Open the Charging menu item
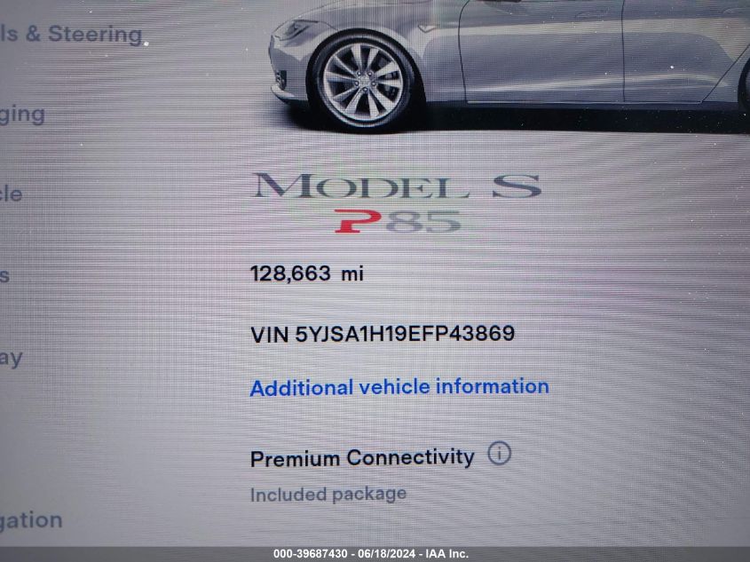 [x=22, y=115]
